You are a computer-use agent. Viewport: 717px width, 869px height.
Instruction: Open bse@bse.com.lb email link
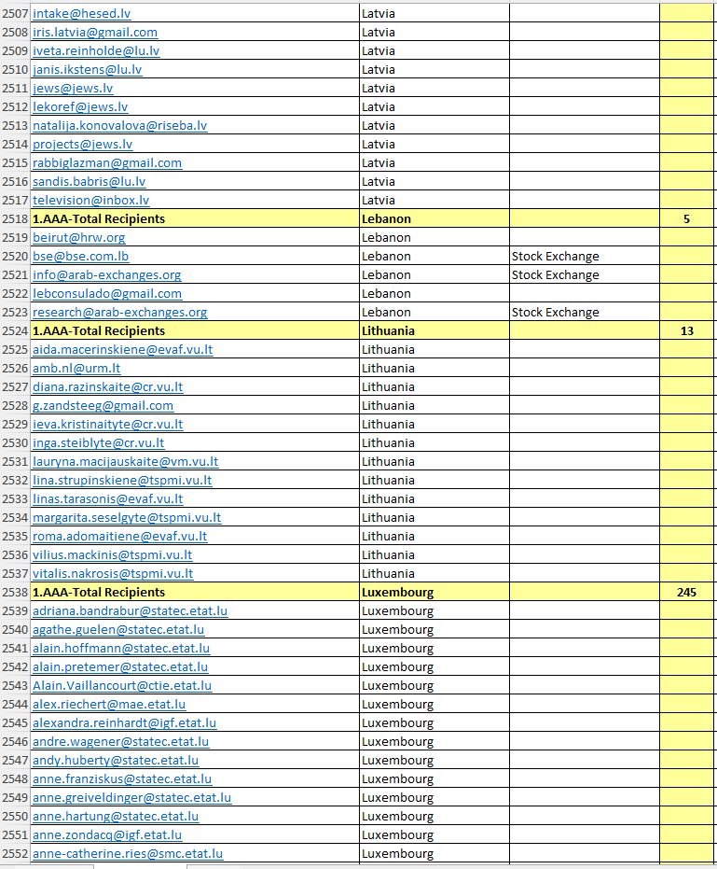pyautogui.click(x=81, y=256)
